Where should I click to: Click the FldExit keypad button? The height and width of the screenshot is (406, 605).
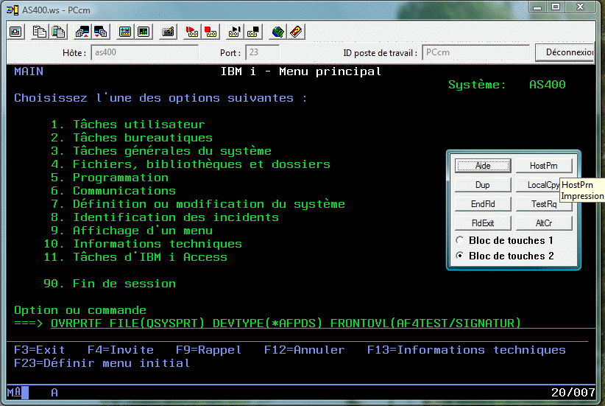click(x=483, y=223)
